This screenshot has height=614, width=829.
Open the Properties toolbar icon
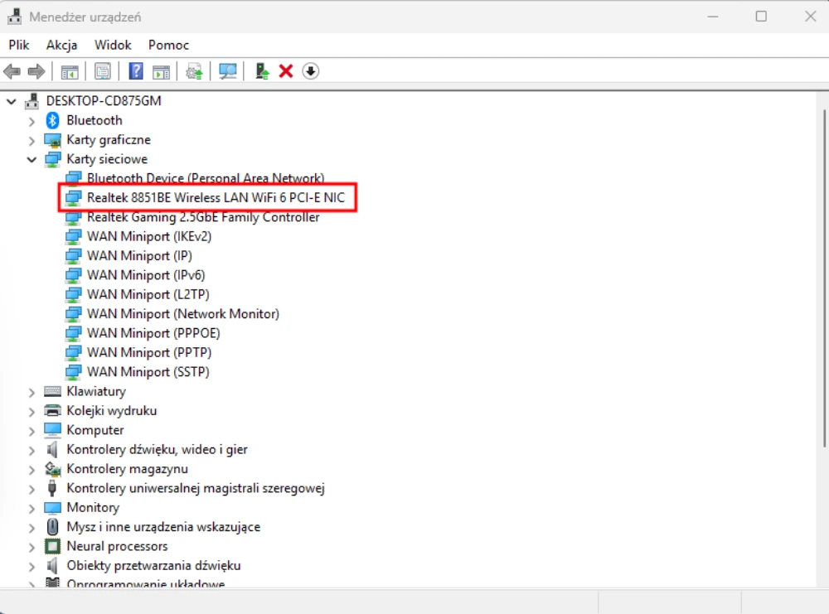tap(103, 71)
